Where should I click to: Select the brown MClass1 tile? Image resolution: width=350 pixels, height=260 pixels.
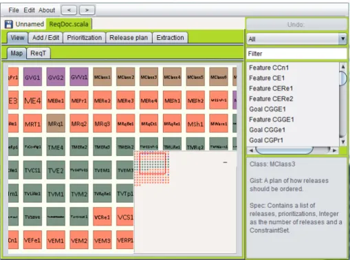click(x=102, y=77)
